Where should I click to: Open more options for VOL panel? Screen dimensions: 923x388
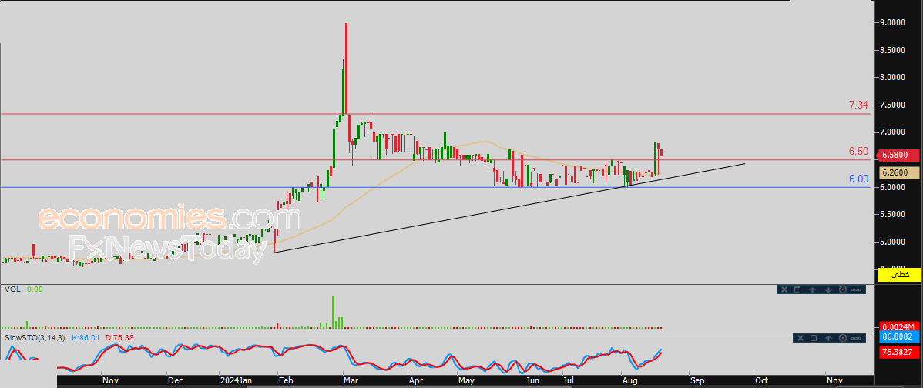pyautogui.click(x=855, y=289)
